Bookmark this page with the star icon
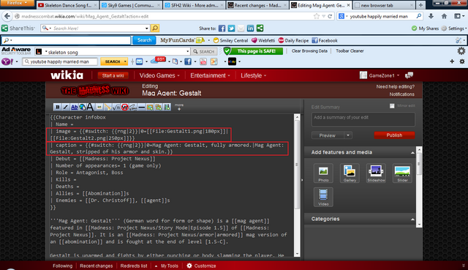Image resolution: width=468 pixels, height=270 pixels. 317,16
